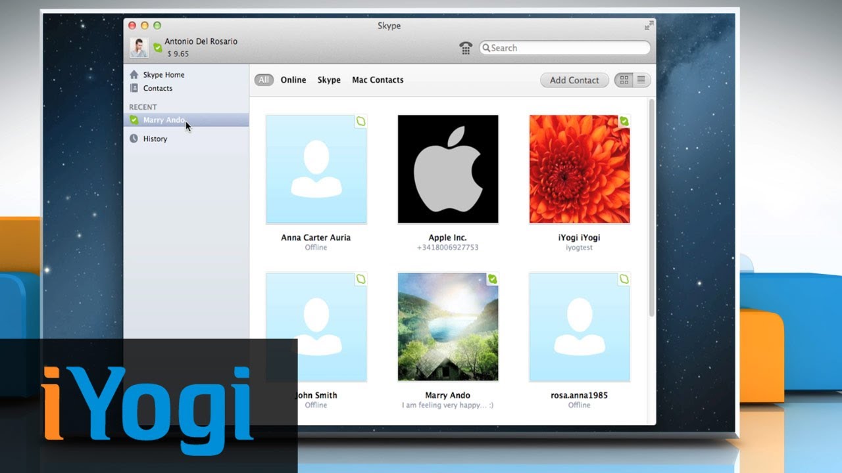Click the Apple Inc. name label
842x473 pixels.
tap(447, 238)
